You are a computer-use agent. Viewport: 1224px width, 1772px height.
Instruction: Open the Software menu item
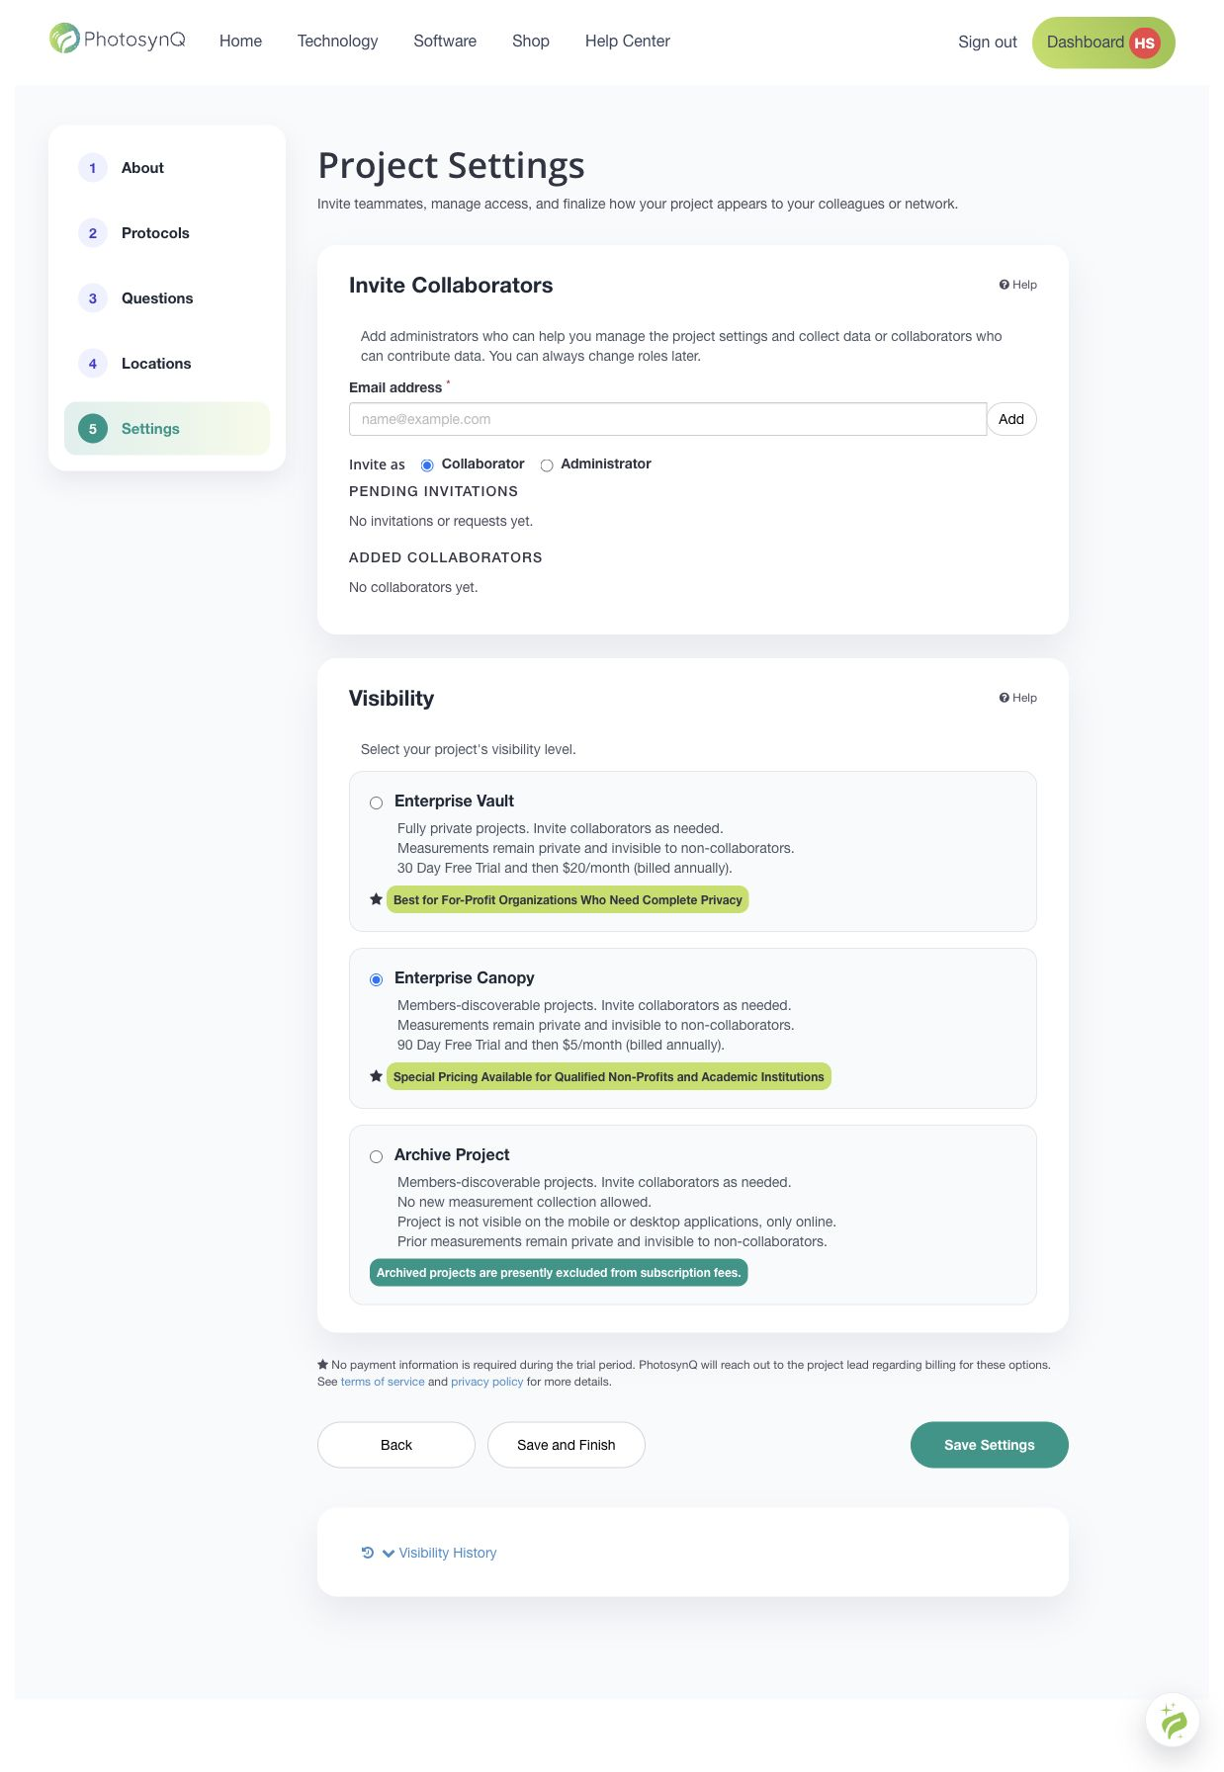coord(445,41)
